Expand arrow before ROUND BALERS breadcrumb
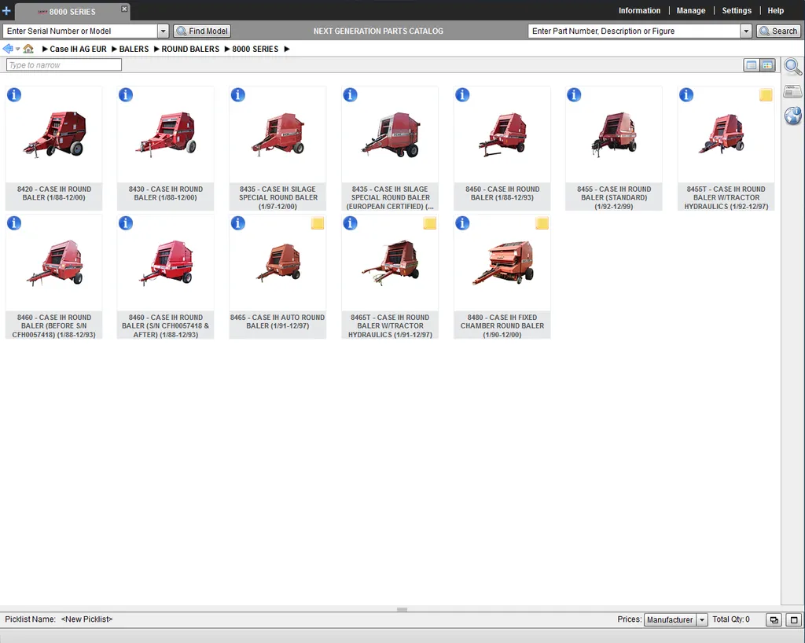This screenshot has width=805, height=643. click(x=156, y=50)
